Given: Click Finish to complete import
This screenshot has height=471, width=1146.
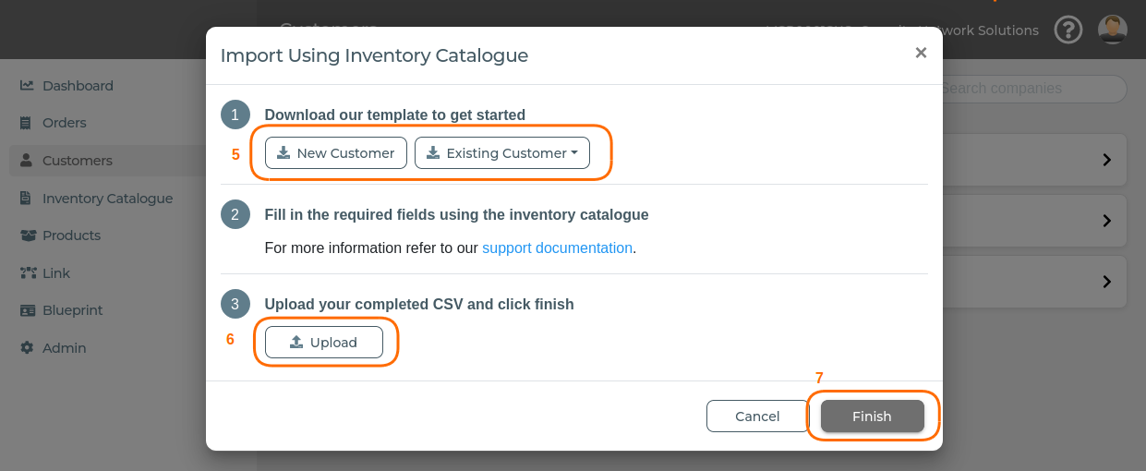Looking at the screenshot, I should (873, 417).
